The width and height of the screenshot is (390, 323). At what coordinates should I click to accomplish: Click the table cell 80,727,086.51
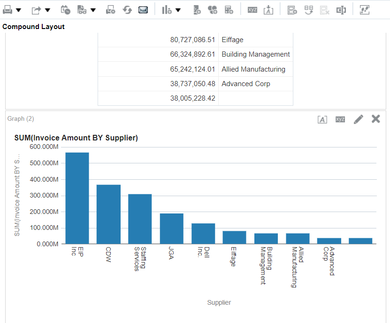pyautogui.click(x=192, y=40)
